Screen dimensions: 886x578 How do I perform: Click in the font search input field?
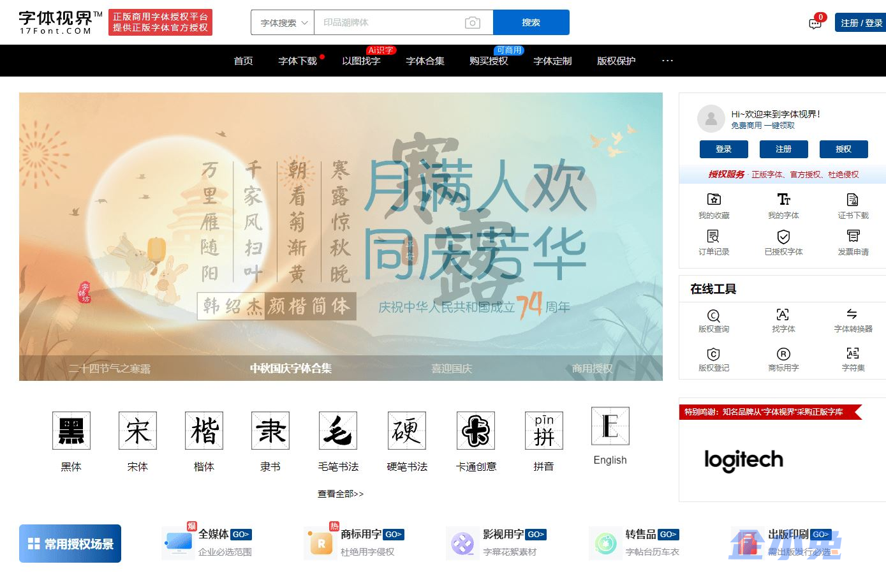click(389, 23)
